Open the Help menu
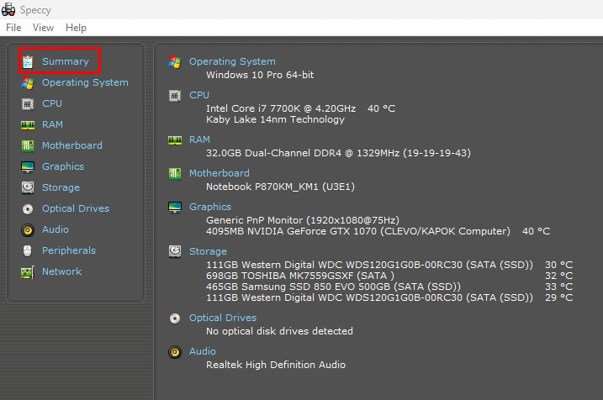 tap(76, 28)
